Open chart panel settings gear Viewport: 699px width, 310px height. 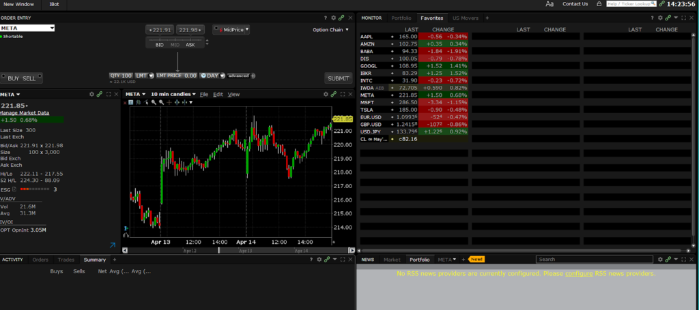coord(326,94)
